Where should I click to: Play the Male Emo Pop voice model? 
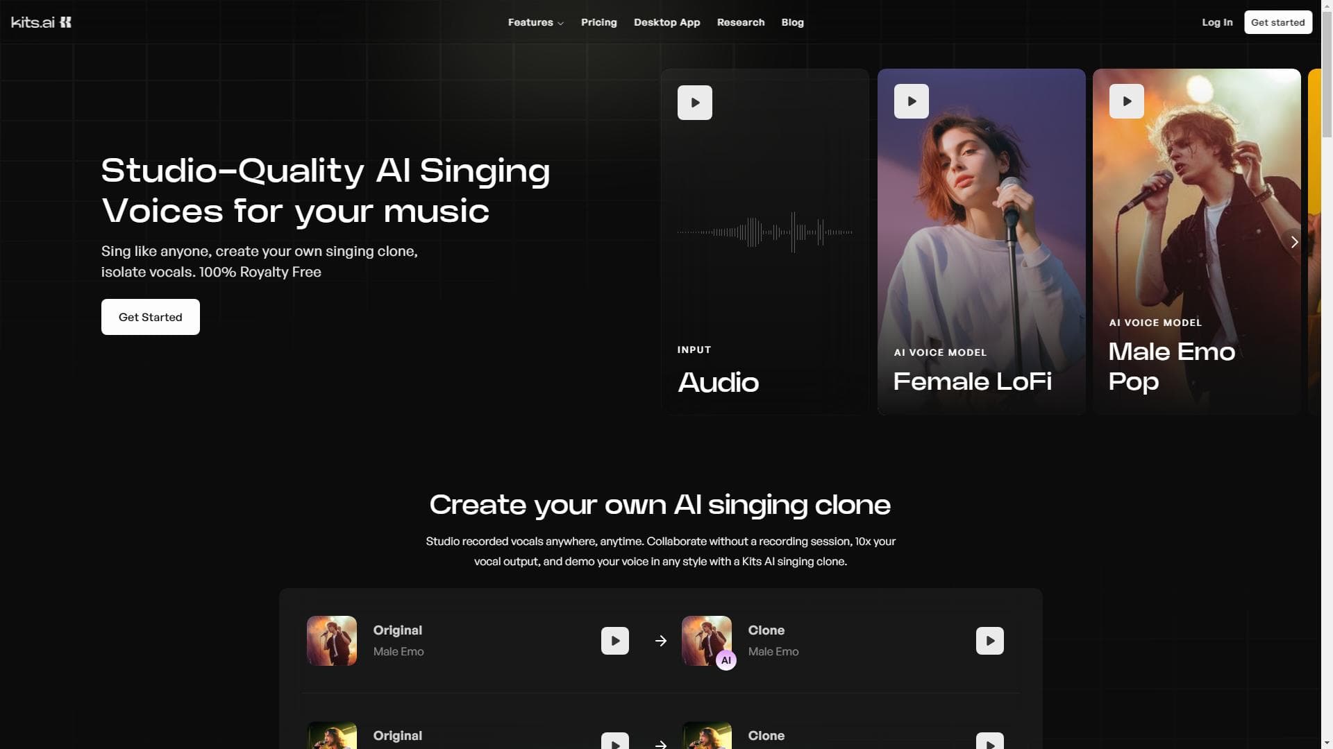click(x=1126, y=101)
